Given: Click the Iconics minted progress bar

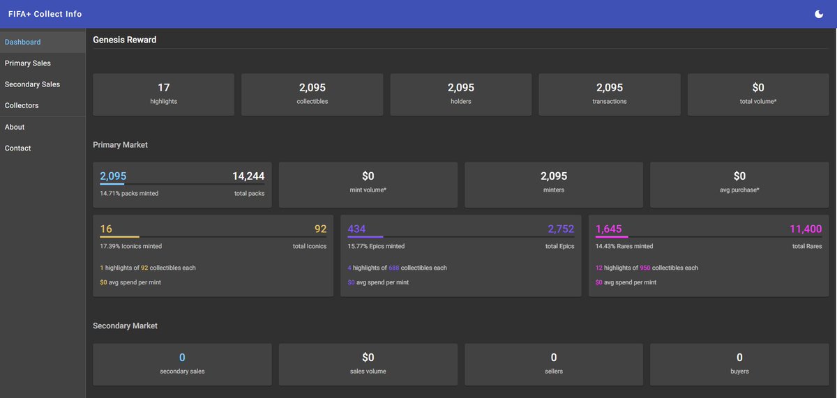Looking at the screenshot, I should pos(213,237).
